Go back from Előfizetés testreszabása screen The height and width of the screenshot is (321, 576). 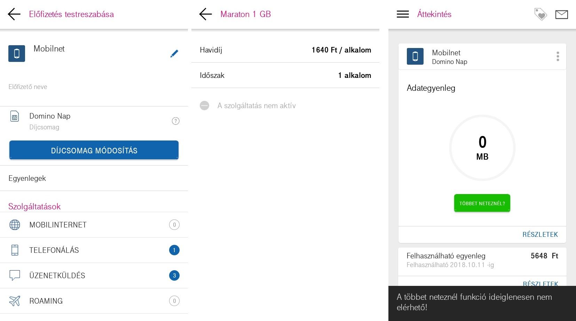coord(14,14)
